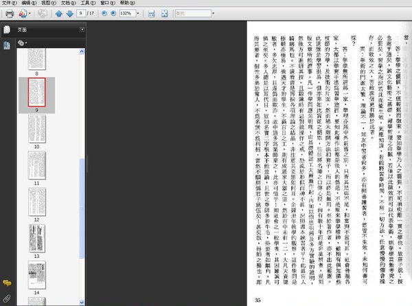Open the 编辑 (Edit) menu
The image size is (412, 306).
click(x=29, y=3)
